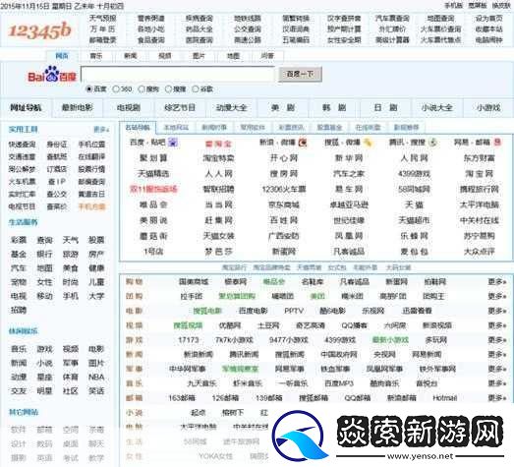Open the PPTV movie link

[x=294, y=311]
